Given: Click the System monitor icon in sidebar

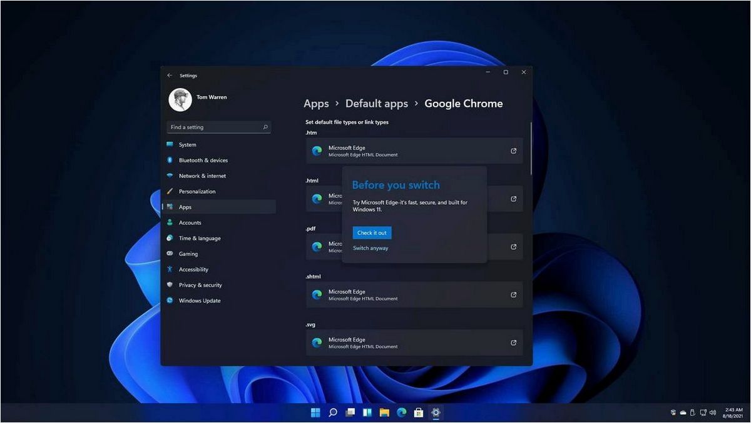Looking at the screenshot, I should click(x=170, y=144).
